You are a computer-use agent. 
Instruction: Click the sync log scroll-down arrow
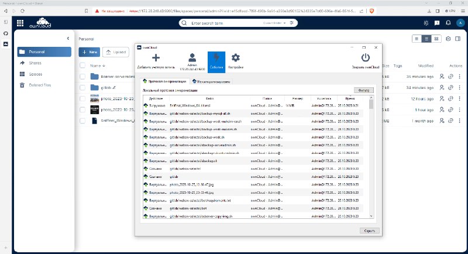pyautogui.click(x=371, y=216)
